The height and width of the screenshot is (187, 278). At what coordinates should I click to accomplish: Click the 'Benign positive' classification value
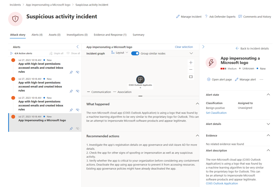215,108
